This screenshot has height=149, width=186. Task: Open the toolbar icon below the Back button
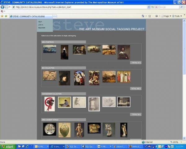pyautogui.click(x=2, y=11)
